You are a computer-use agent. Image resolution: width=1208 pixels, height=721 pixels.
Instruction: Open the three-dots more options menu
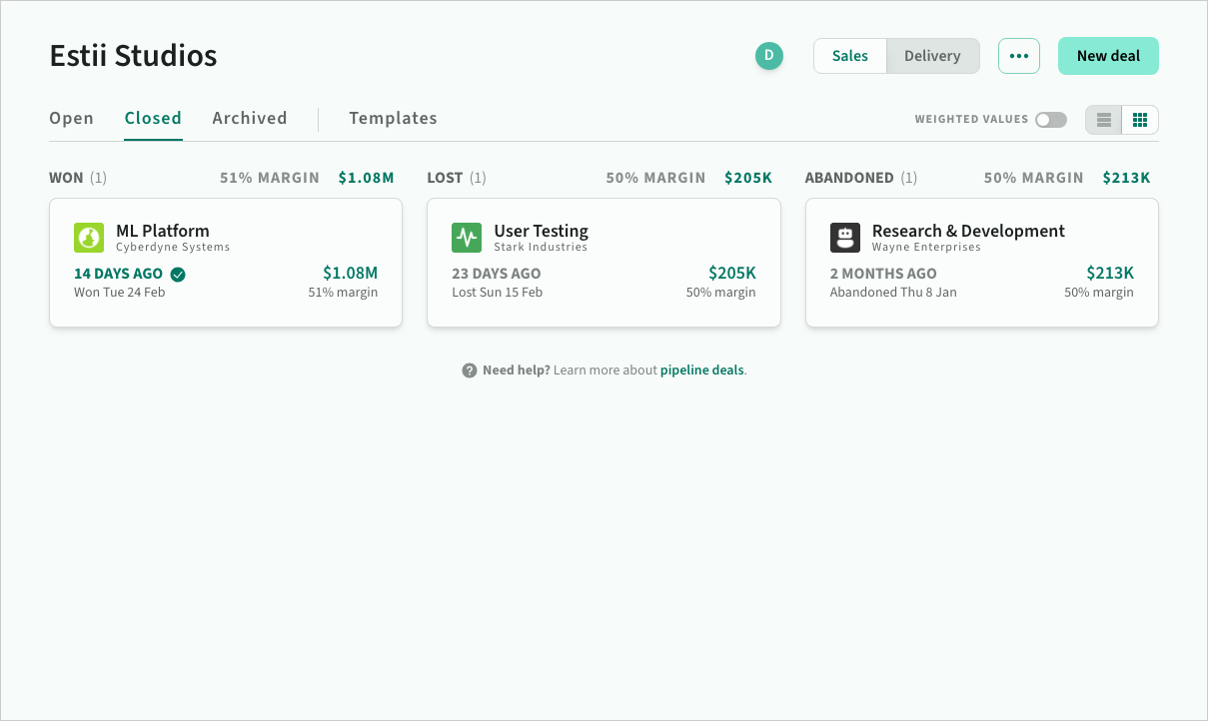[1019, 56]
